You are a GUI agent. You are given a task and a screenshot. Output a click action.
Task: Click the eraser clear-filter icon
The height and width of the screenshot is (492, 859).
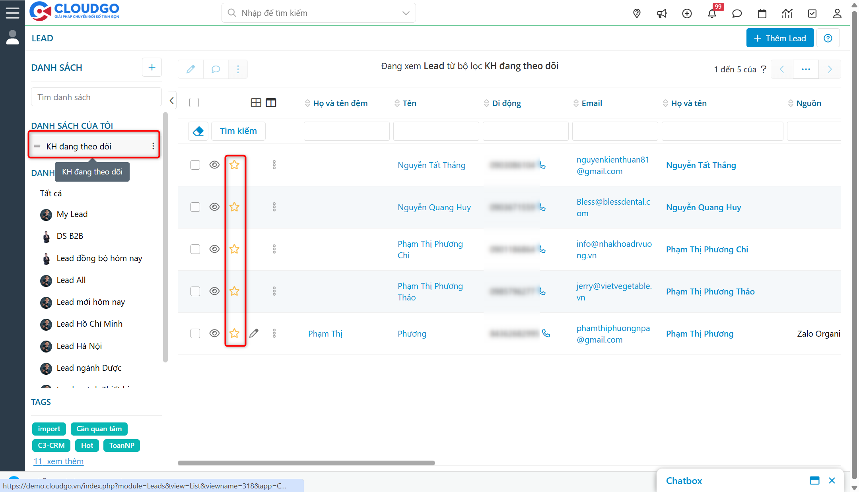[198, 131]
